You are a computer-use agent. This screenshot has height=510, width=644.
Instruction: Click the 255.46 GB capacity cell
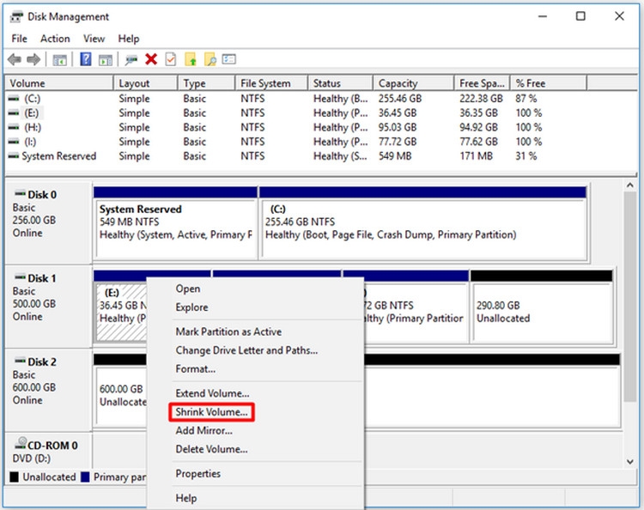(400, 99)
